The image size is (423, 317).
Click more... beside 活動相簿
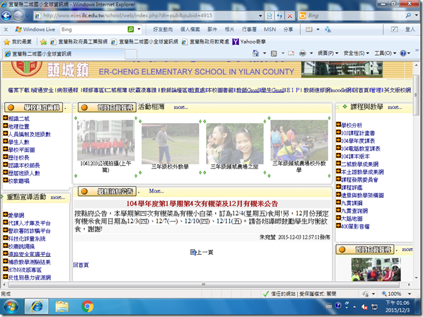(x=181, y=108)
